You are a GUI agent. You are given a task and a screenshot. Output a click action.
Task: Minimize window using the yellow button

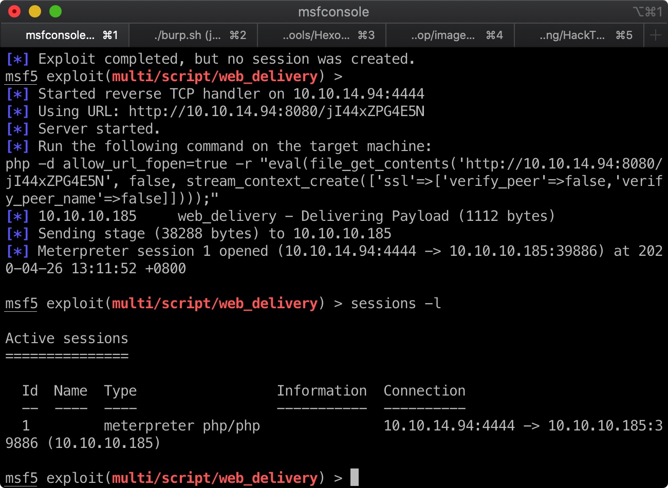[35, 11]
